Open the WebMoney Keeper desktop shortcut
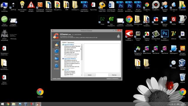This screenshot has height=106, width=188. pyautogui.click(x=103, y=6)
